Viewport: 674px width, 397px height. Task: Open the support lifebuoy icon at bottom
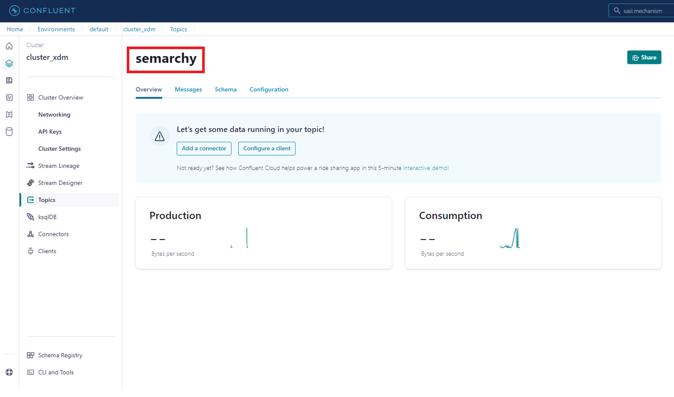coord(9,372)
